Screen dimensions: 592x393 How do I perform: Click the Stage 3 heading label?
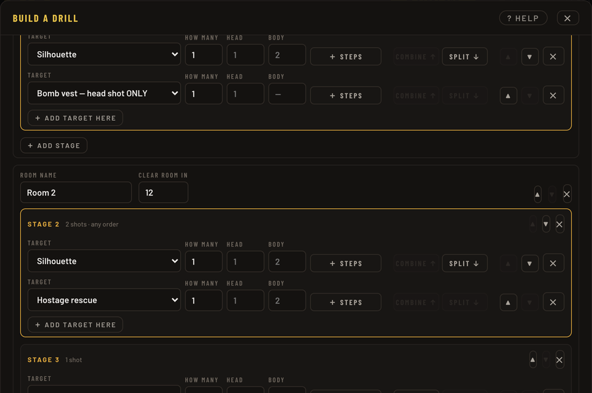(x=44, y=360)
